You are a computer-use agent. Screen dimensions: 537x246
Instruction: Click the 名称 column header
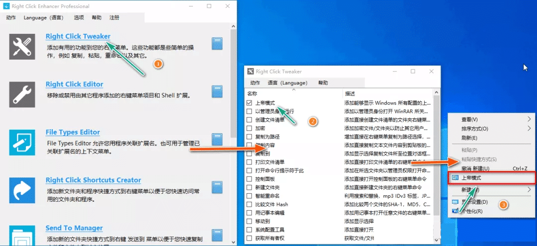pos(252,93)
